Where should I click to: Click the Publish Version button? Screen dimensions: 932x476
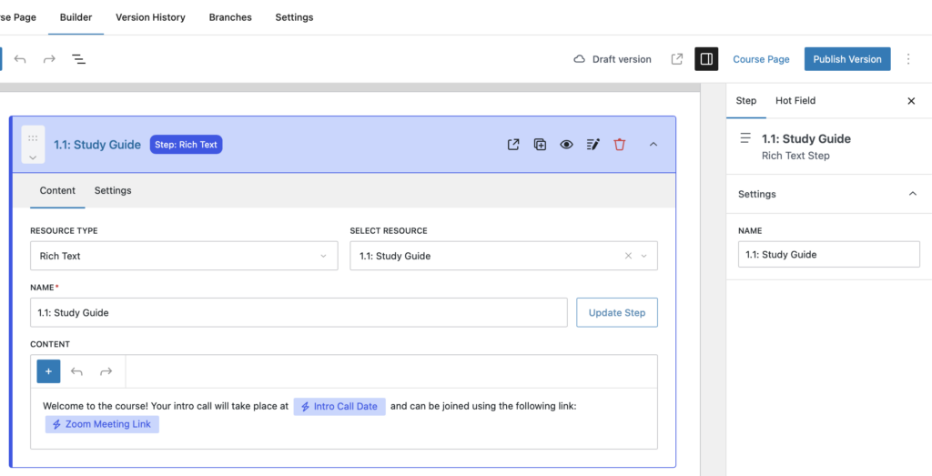tap(847, 59)
